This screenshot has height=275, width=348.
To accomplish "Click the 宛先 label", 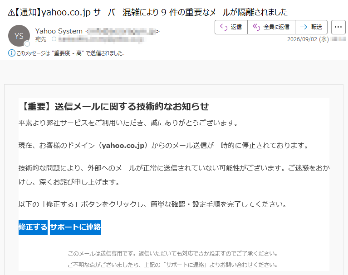I will click(41, 39).
